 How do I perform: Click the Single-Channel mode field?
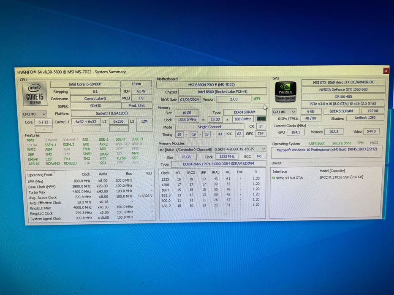(x=209, y=127)
